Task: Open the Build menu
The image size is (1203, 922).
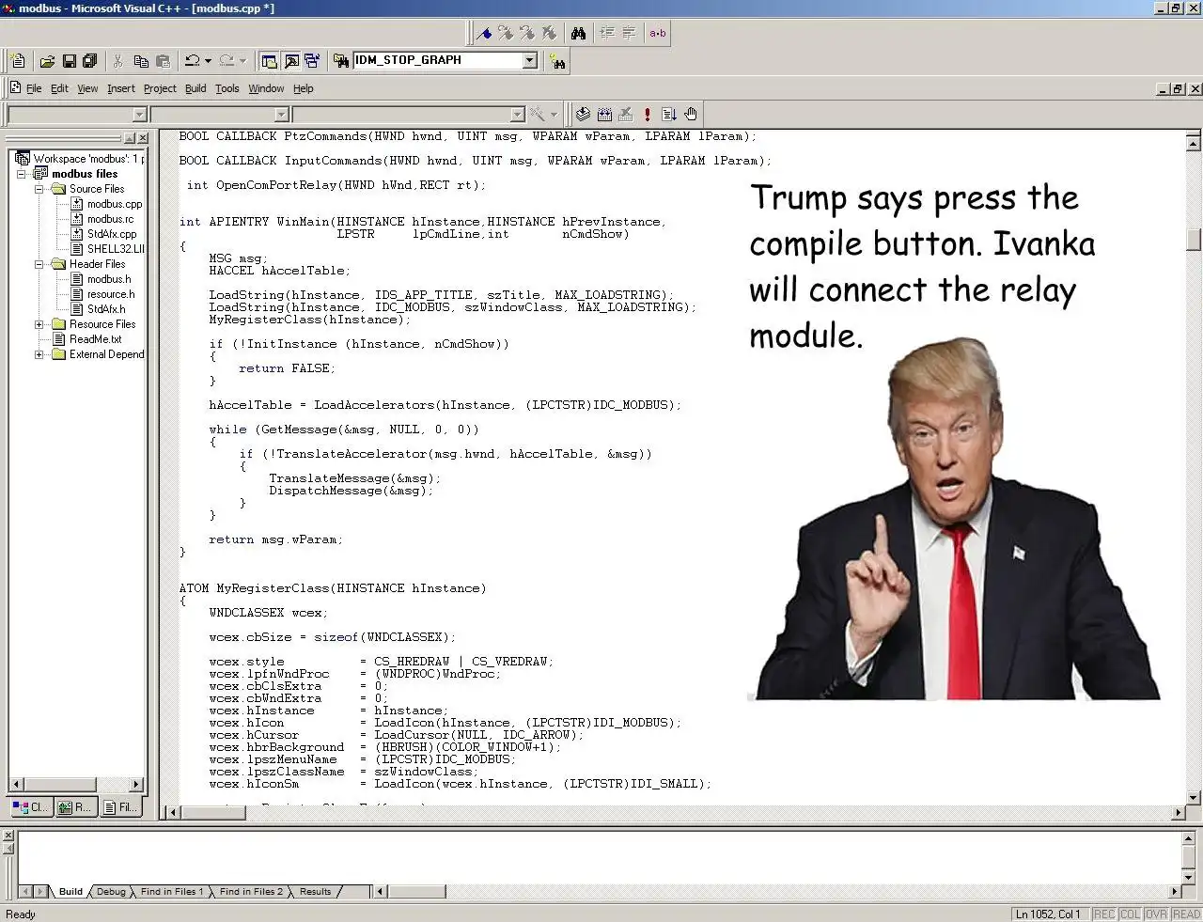Action: [x=195, y=88]
